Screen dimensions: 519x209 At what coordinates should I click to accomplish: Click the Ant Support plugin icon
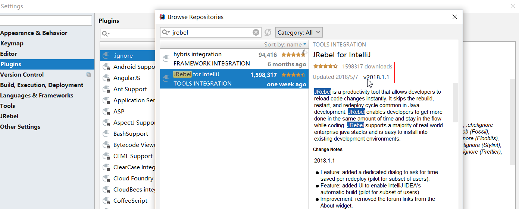pos(106,89)
